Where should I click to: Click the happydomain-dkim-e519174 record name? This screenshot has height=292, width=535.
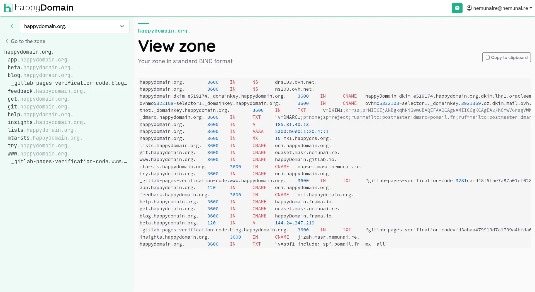pyautogui.click(x=213, y=96)
